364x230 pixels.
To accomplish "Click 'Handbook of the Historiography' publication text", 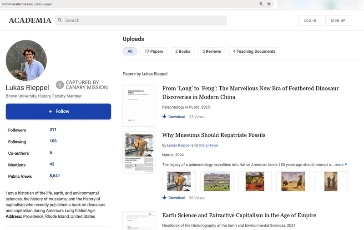I will tap(229, 225).
